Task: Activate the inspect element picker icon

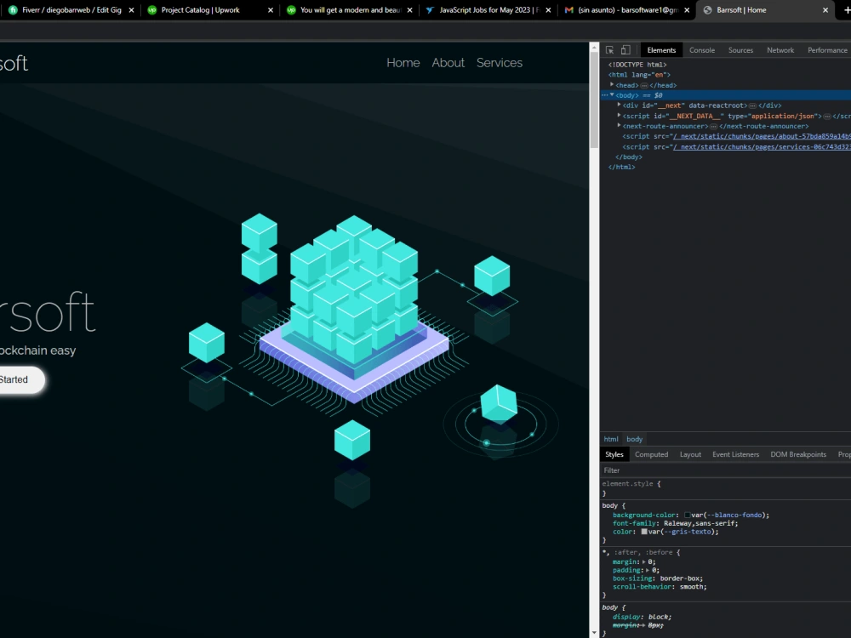Action: pyautogui.click(x=609, y=50)
